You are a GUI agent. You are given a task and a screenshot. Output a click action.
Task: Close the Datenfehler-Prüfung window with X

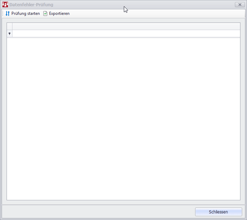point(239,5)
